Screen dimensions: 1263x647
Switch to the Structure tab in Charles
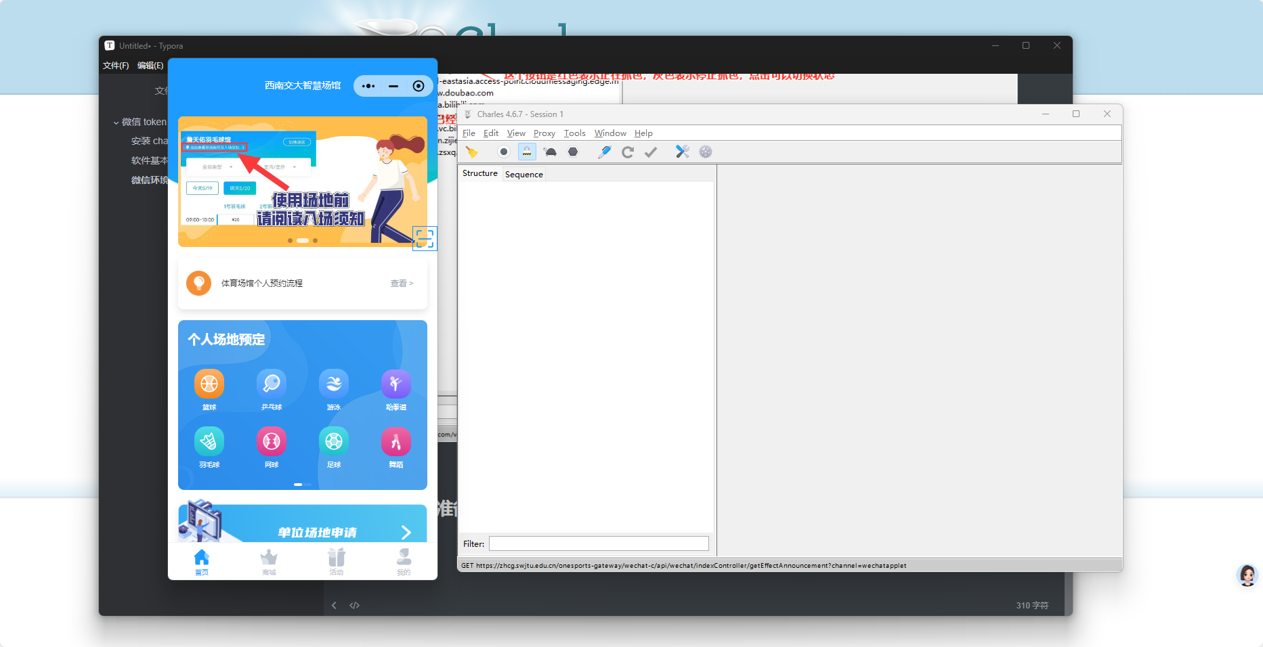click(x=480, y=173)
